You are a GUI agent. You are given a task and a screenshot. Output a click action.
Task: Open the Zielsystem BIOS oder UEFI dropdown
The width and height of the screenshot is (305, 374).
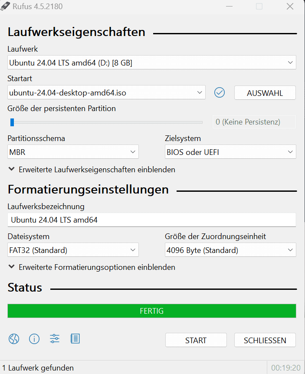click(x=230, y=152)
